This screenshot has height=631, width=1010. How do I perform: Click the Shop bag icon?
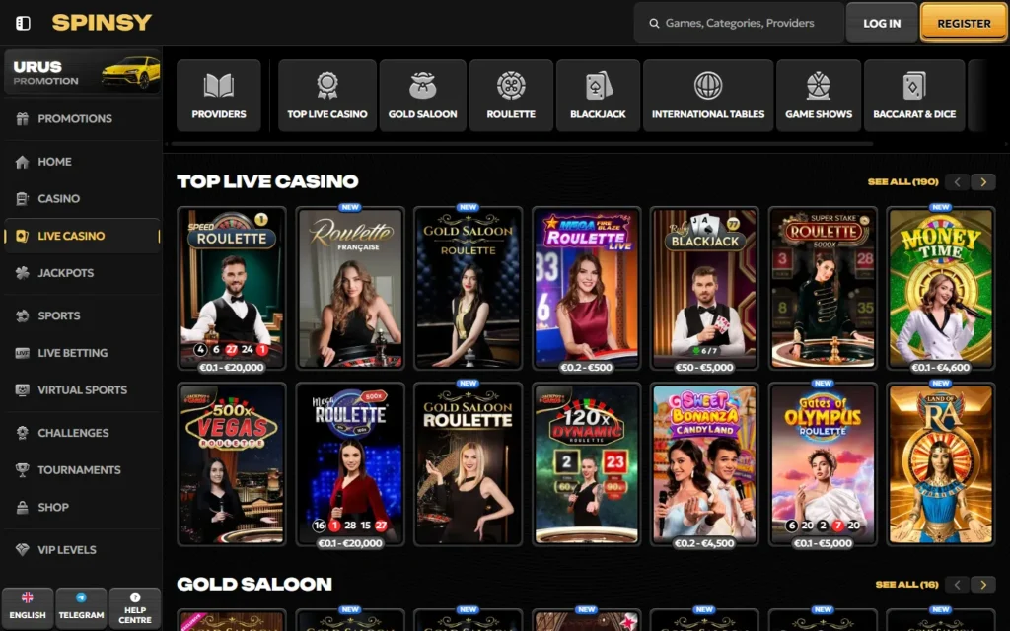pos(23,508)
